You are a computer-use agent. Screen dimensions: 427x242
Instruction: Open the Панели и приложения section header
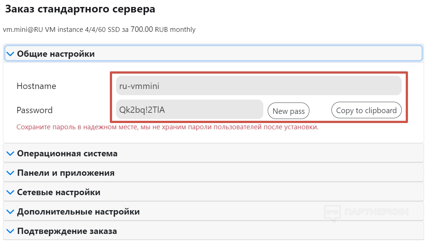coord(66,173)
